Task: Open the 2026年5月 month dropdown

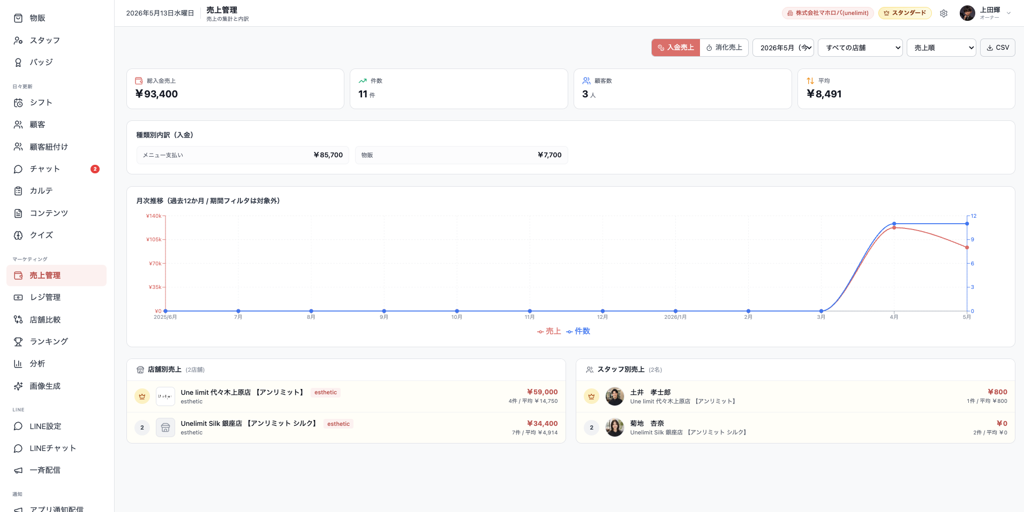Action: click(x=783, y=48)
